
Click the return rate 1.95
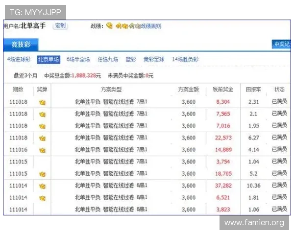click(x=254, y=126)
